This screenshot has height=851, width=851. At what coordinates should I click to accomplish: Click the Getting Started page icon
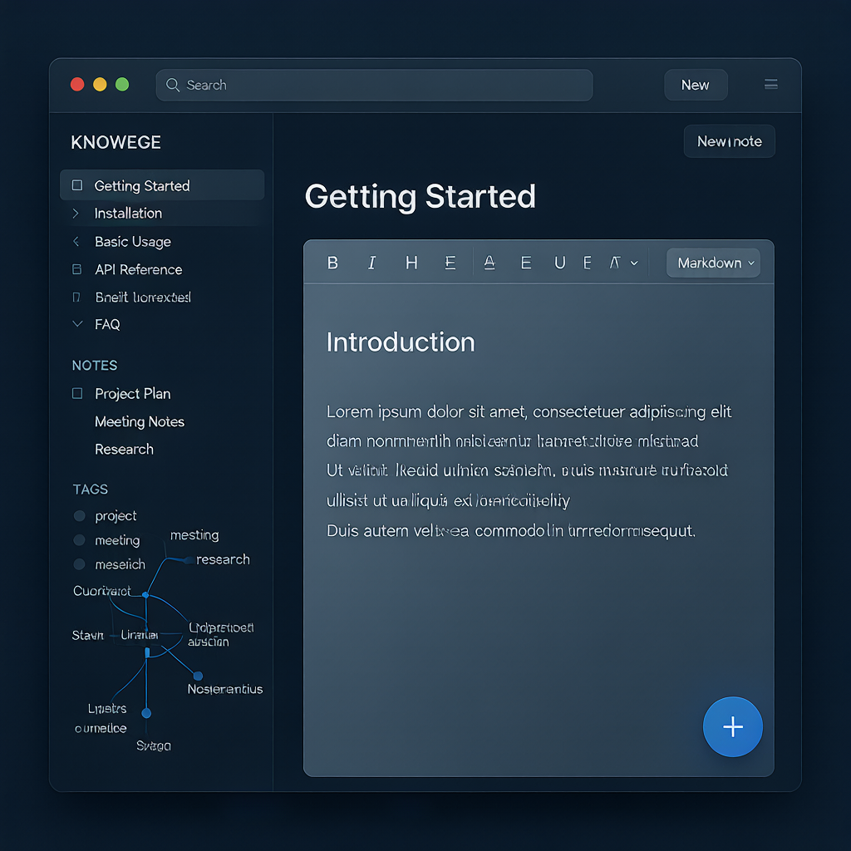(x=77, y=185)
